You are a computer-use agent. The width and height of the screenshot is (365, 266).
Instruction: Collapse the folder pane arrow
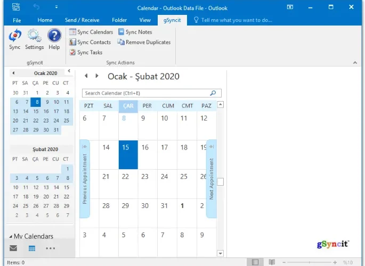click(x=69, y=71)
